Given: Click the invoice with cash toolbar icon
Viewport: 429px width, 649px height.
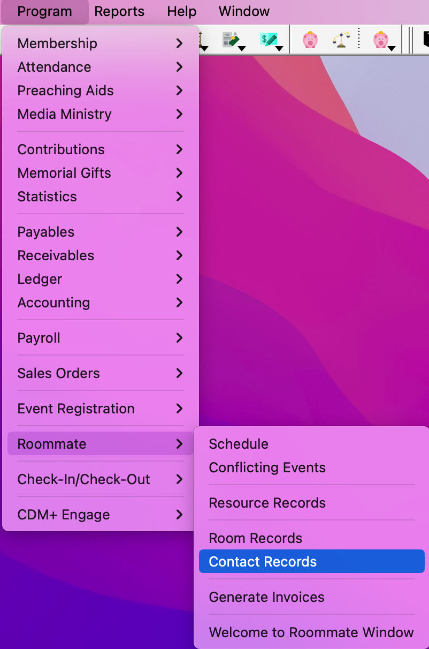Looking at the screenshot, I should pos(231,40).
